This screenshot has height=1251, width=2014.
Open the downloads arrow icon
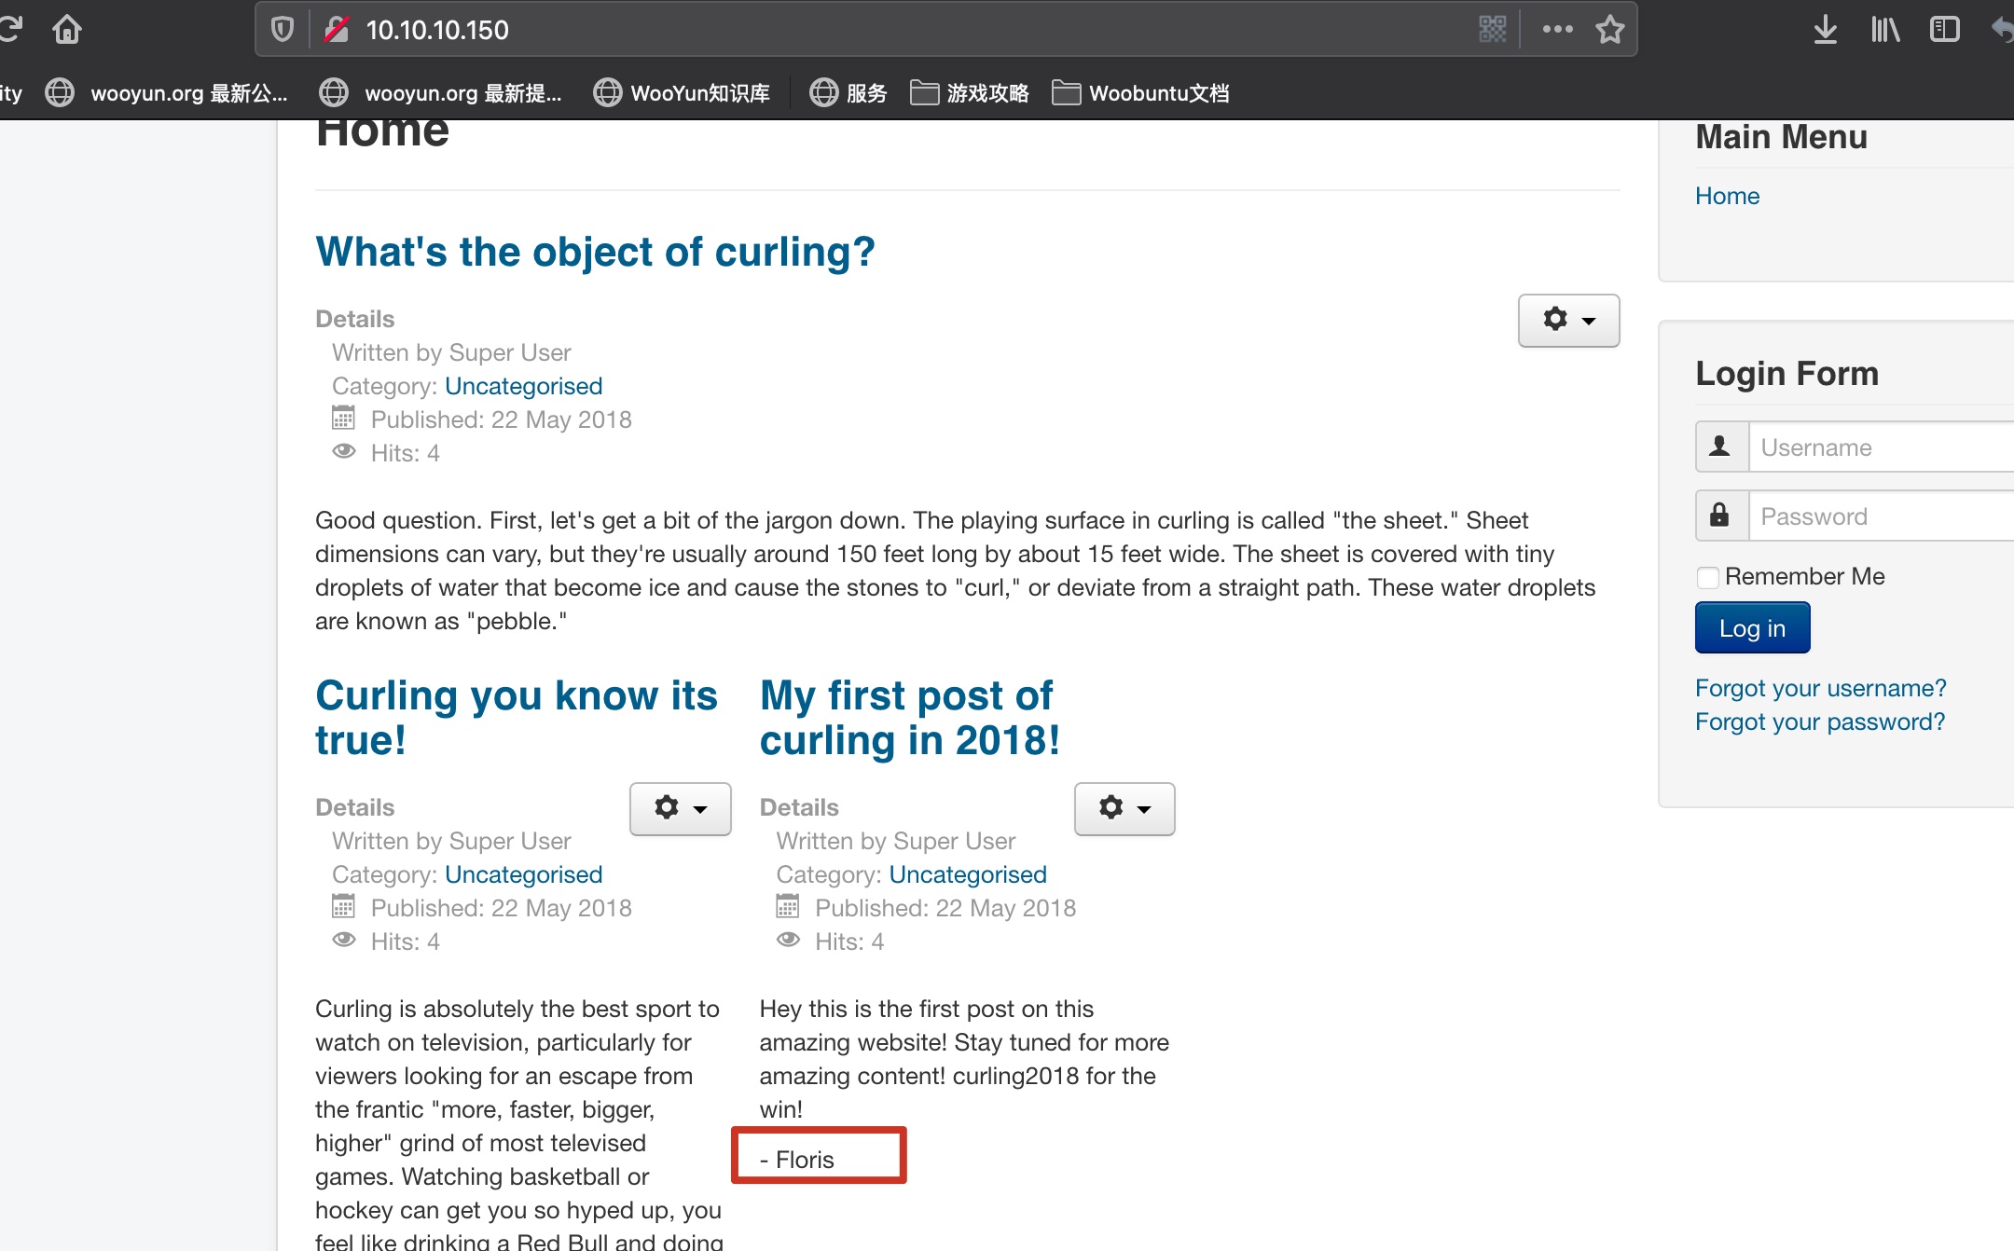pos(1825,30)
